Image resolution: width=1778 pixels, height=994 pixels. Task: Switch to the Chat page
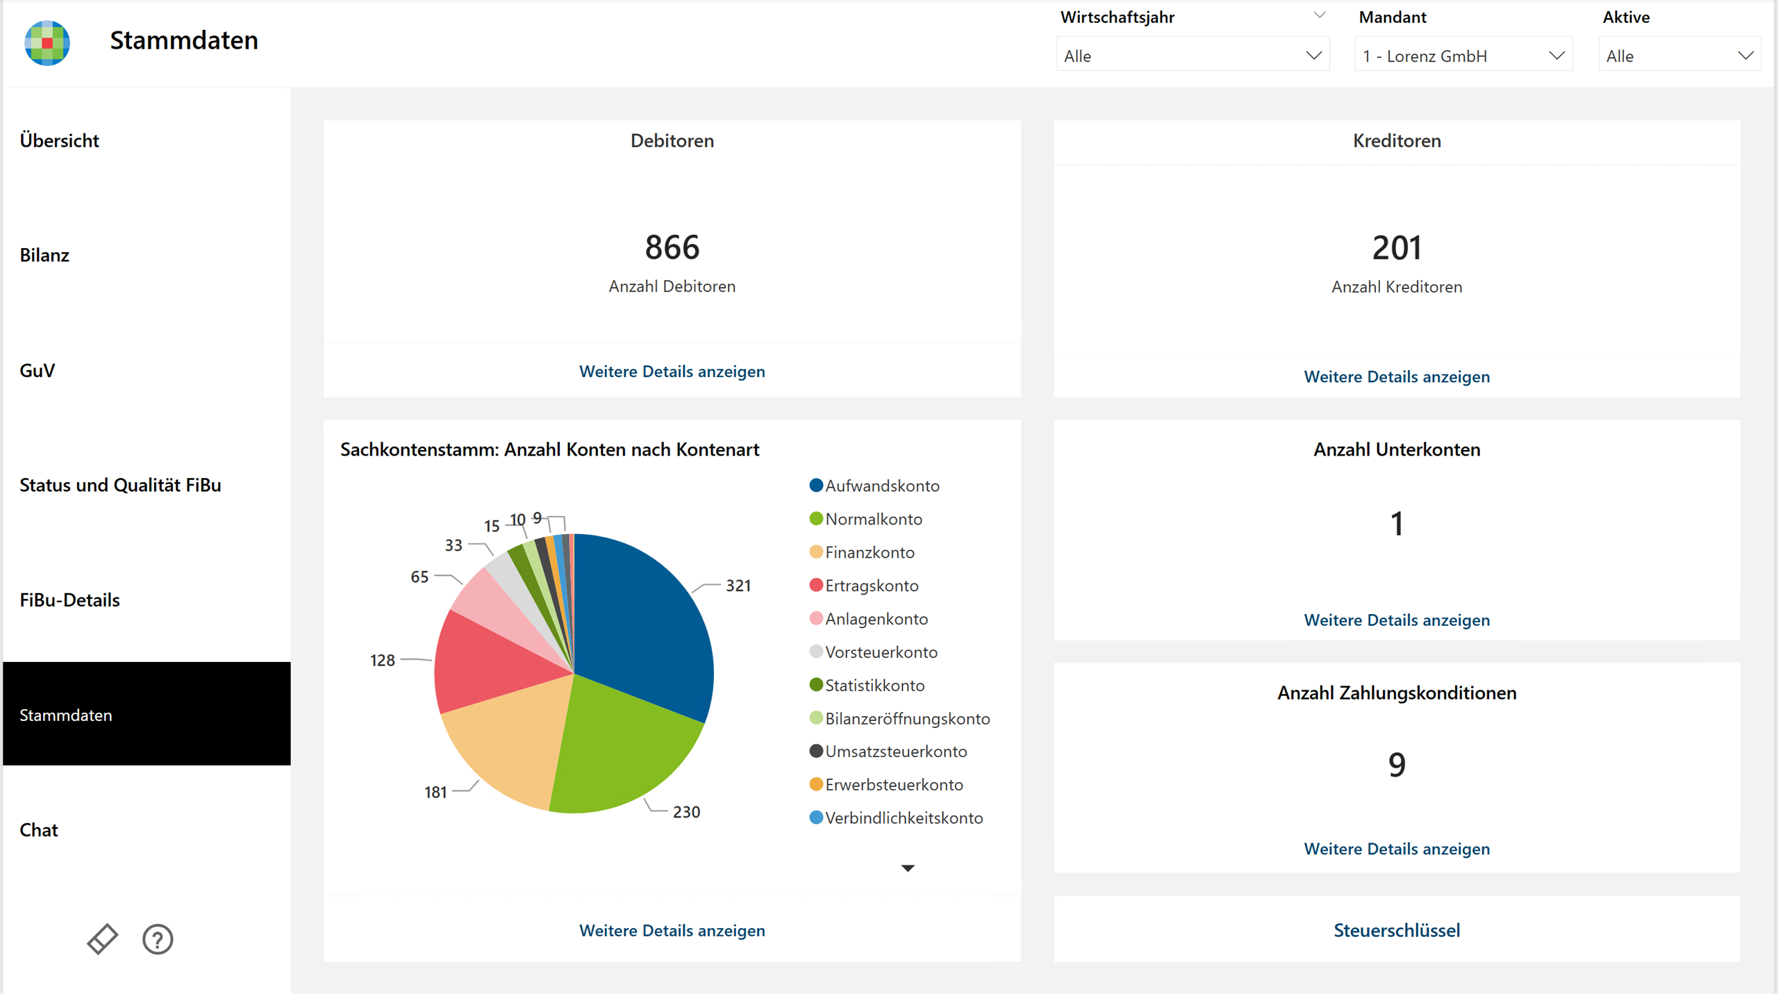tap(39, 830)
